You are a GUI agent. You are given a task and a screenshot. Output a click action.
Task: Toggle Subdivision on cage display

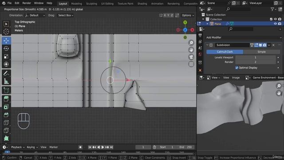(252, 45)
